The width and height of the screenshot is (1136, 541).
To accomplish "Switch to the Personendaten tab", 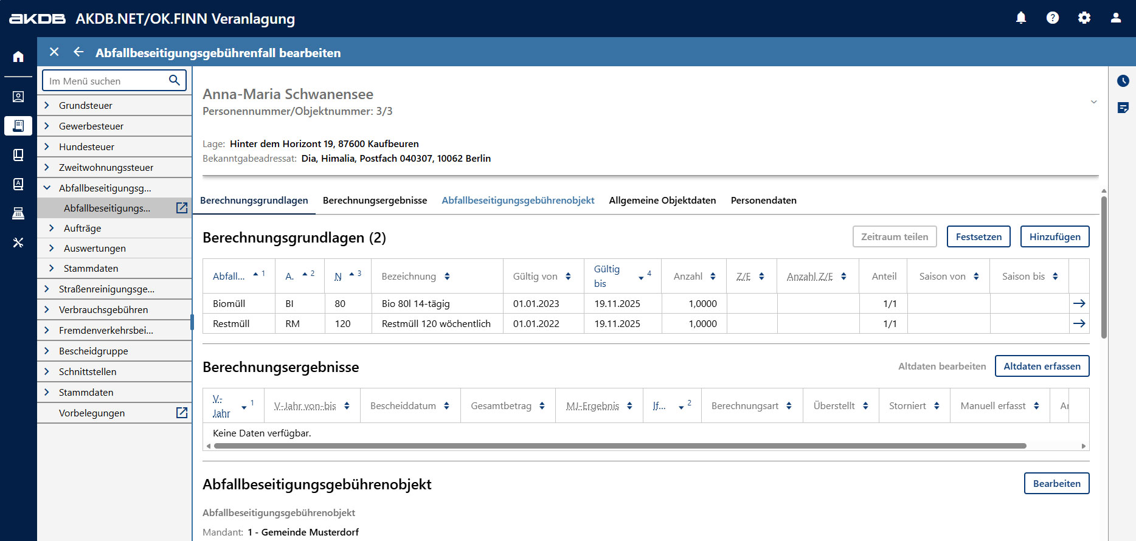I will pyautogui.click(x=763, y=201).
